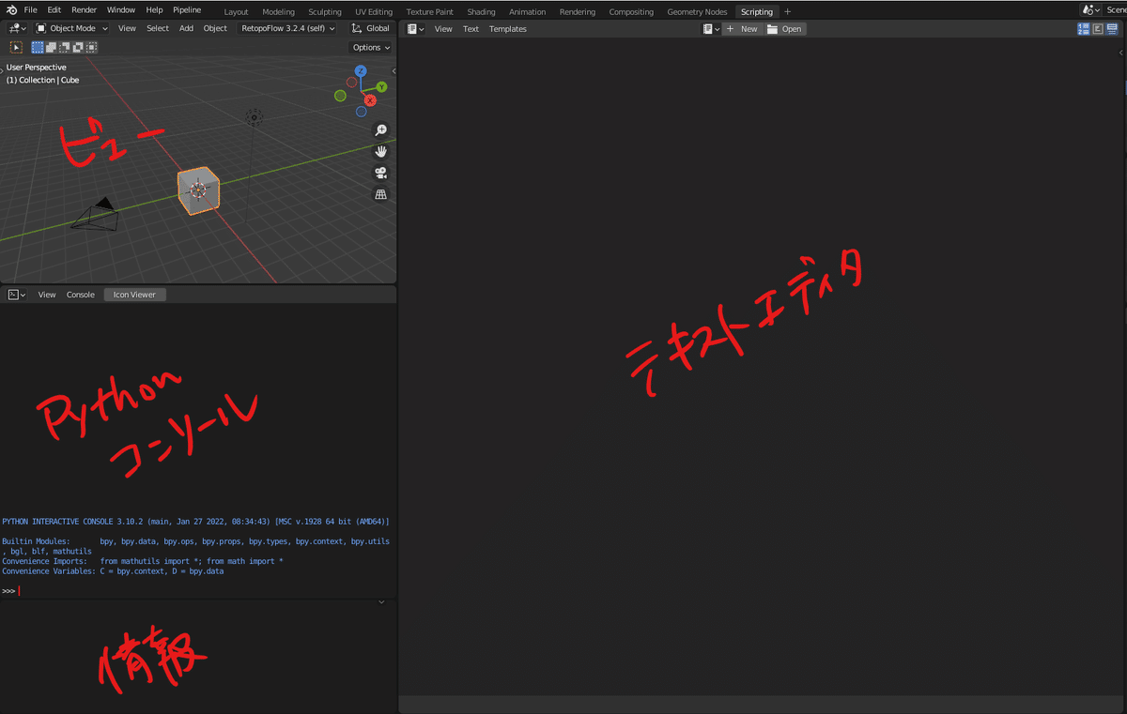Open the viewport Object menu
This screenshot has height=714, width=1127.
click(x=215, y=28)
